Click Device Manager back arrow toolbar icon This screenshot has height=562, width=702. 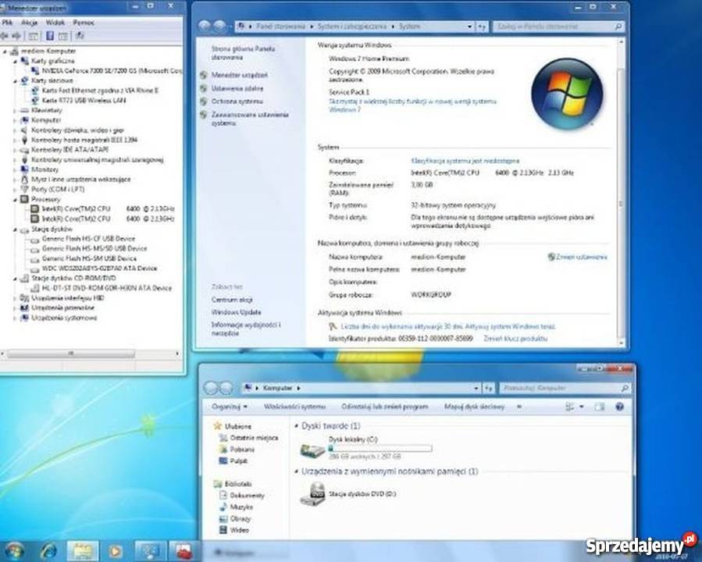[x=5, y=36]
